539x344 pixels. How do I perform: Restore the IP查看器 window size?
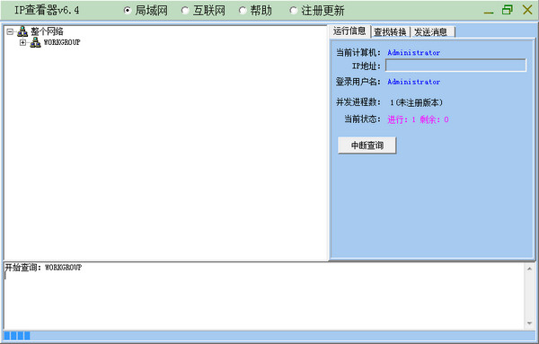pyautogui.click(x=508, y=10)
